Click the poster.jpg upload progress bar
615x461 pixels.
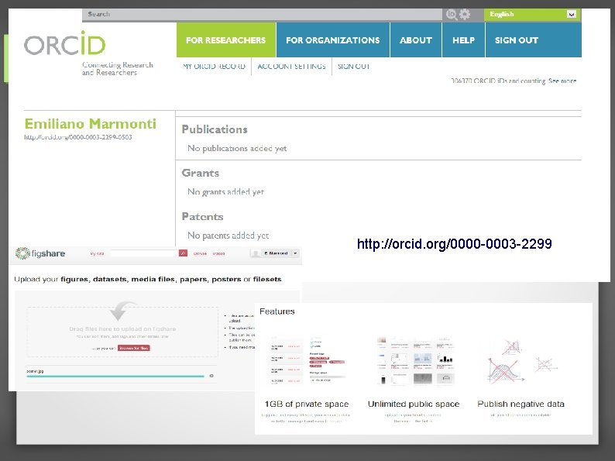pyautogui.click(x=115, y=377)
